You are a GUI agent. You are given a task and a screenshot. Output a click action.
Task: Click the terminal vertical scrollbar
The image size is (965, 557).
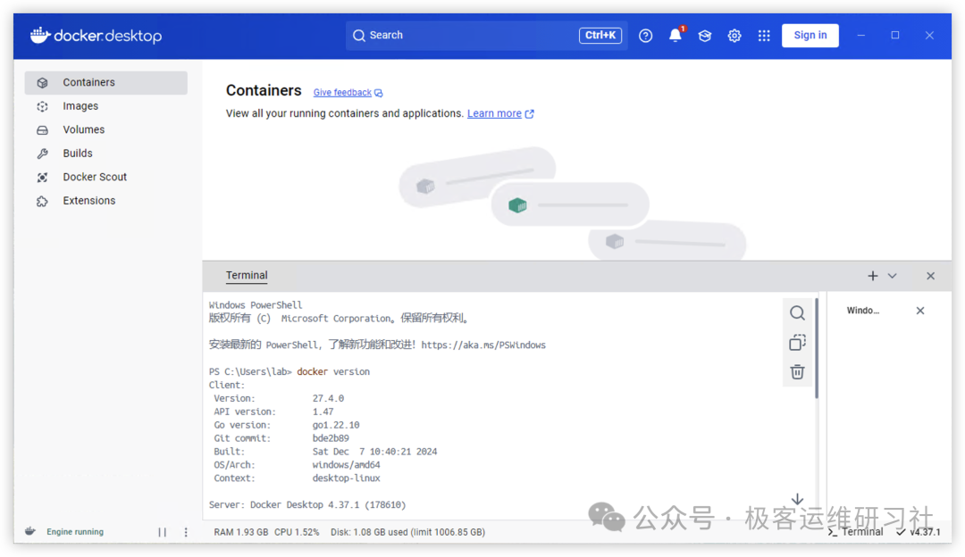(817, 348)
